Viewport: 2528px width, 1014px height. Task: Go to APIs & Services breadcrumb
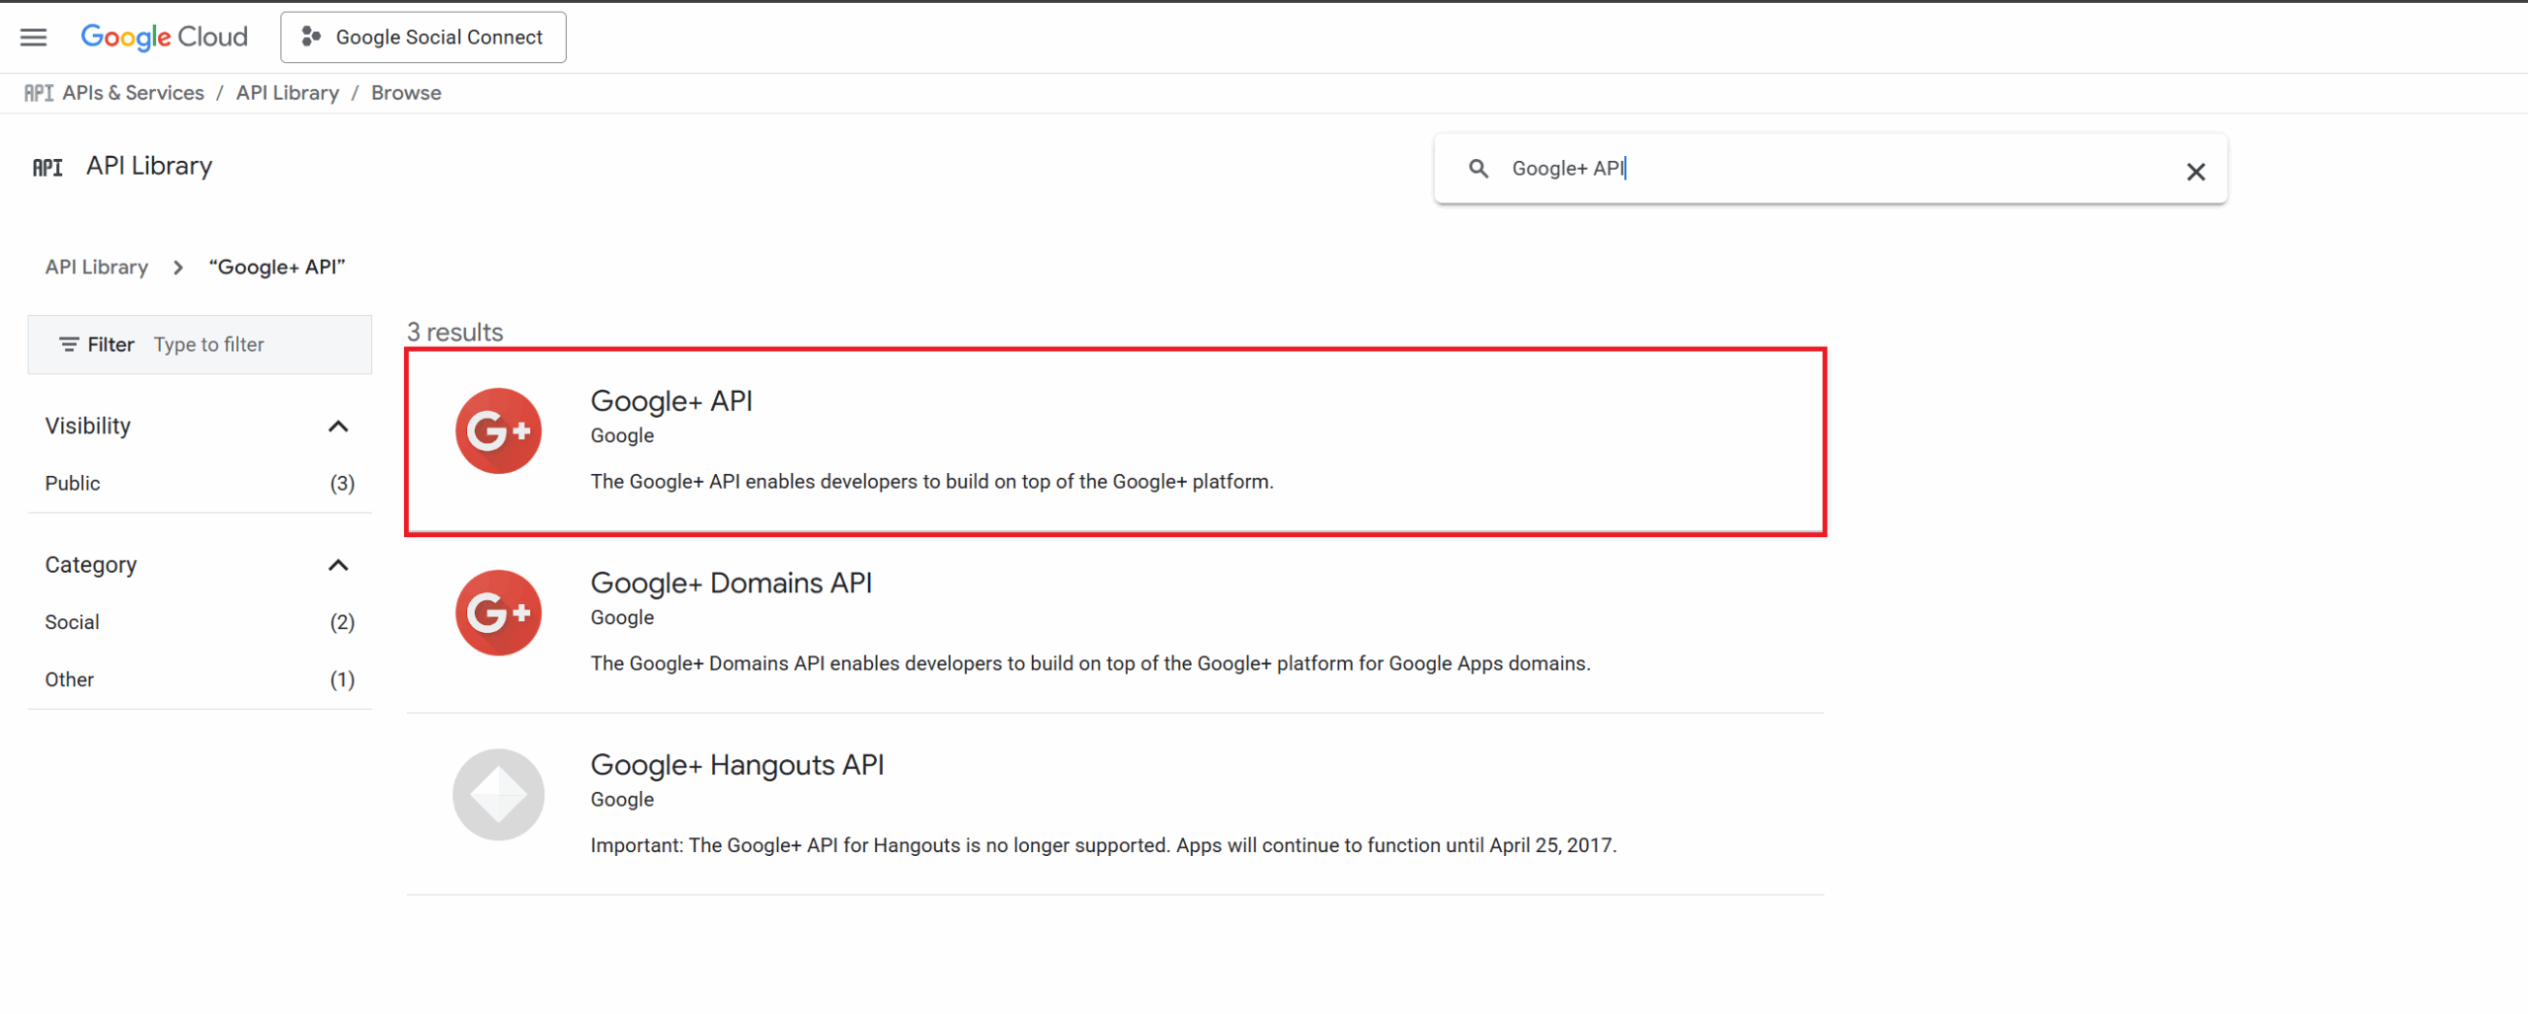click(133, 93)
